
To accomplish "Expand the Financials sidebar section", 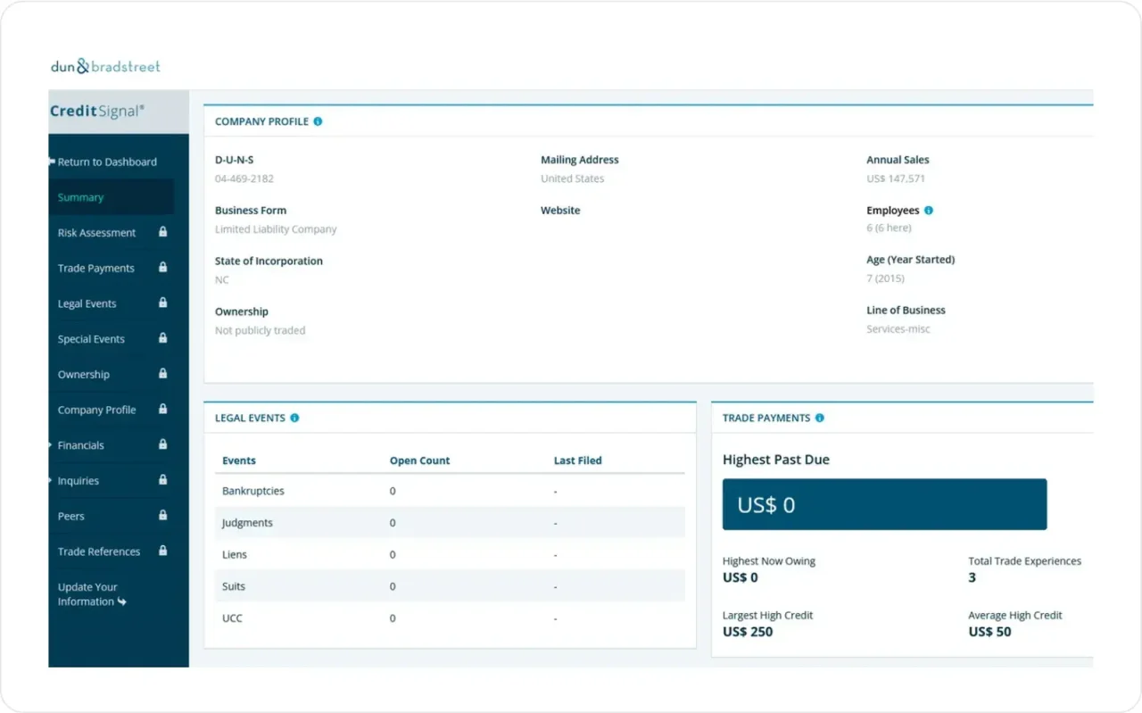I will tap(52, 444).
